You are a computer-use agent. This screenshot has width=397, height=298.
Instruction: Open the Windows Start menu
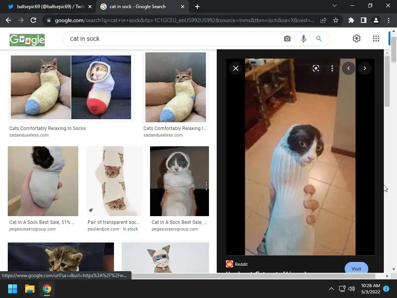click(12, 289)
